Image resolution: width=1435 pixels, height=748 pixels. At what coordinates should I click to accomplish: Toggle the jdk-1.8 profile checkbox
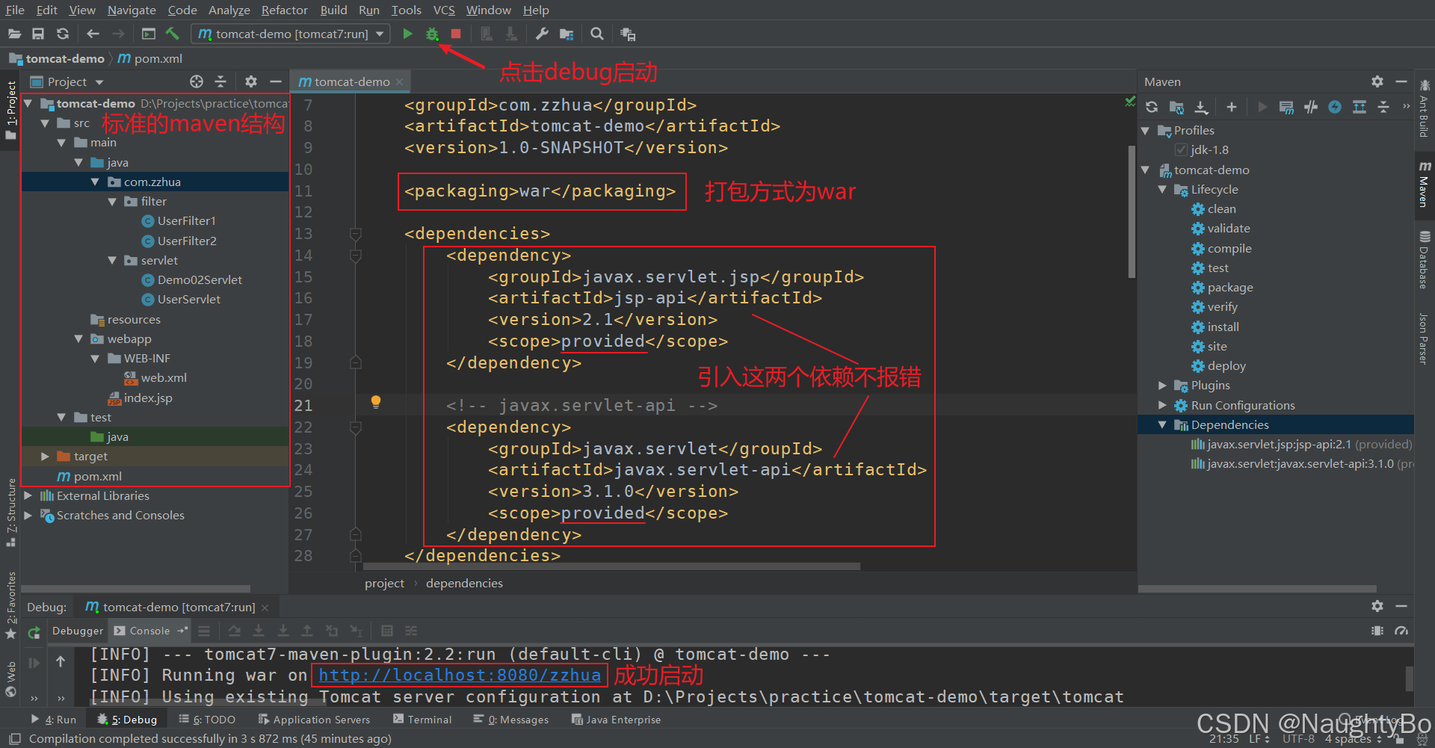1182,149
